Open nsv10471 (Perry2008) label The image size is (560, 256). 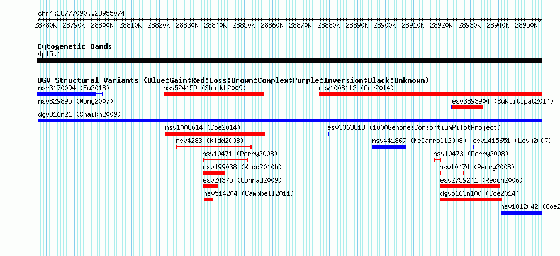click(x=240, y=154)
